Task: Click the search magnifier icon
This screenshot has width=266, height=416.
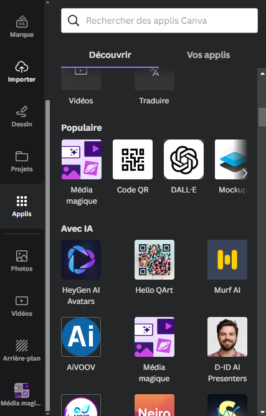Action: [x=74, y=21]
